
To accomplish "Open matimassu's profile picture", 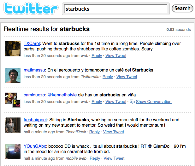I will point(13,75).
